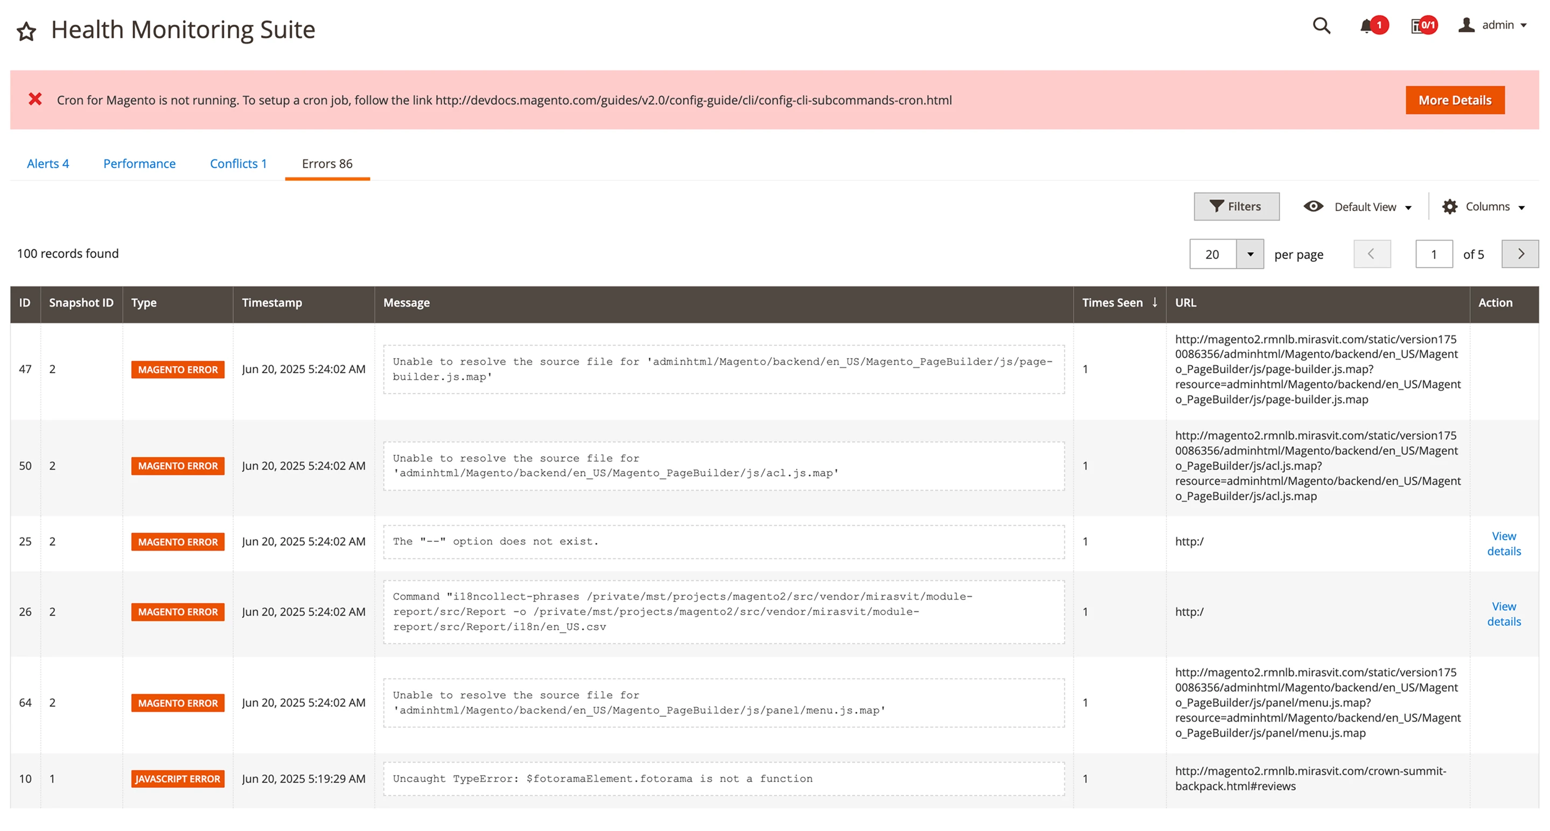Open notifications via the bell icon

coord(1367,25)
